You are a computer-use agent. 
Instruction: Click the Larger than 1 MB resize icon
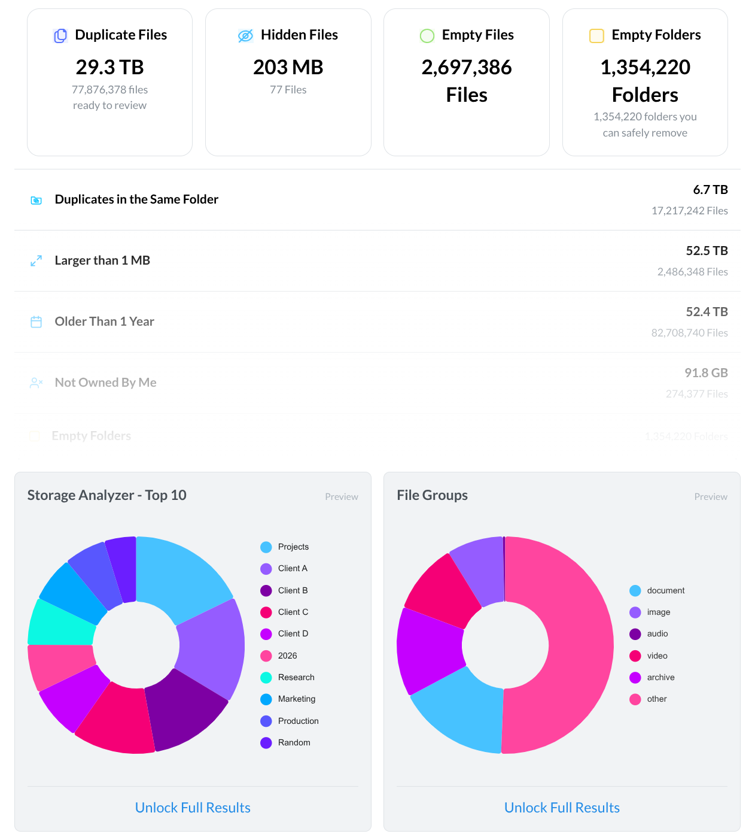pyautogui.click(x=36, y=261)
